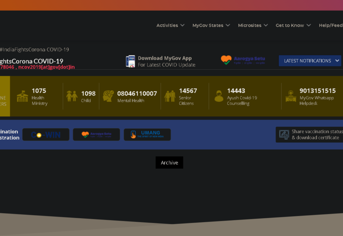Click the Archive button
Screen dimensions: 343x236
pyautogui.click(x=169, y=163)
